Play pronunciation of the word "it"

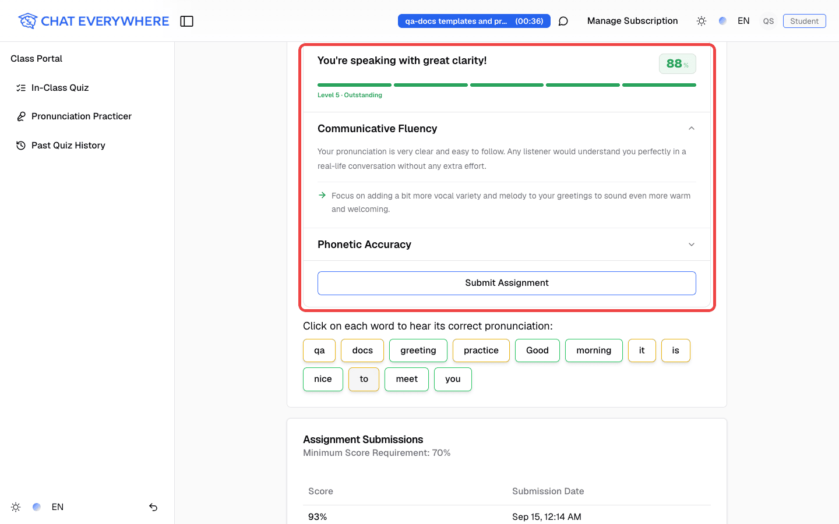tap(642, 350)
